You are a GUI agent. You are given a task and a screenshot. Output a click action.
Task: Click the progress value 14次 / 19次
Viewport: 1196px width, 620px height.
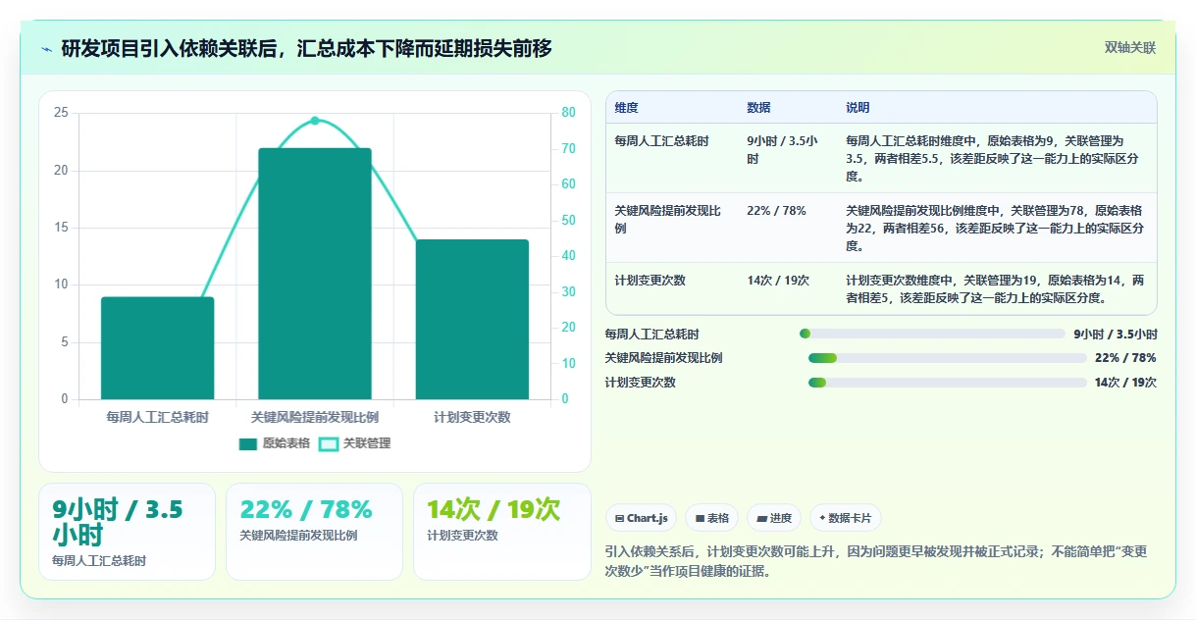(x=1125, y=383)
